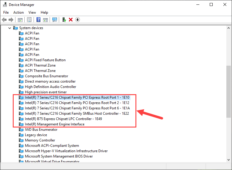Minimize the Device Manager window
Screen dimensions: 232x170
[198, 4]
